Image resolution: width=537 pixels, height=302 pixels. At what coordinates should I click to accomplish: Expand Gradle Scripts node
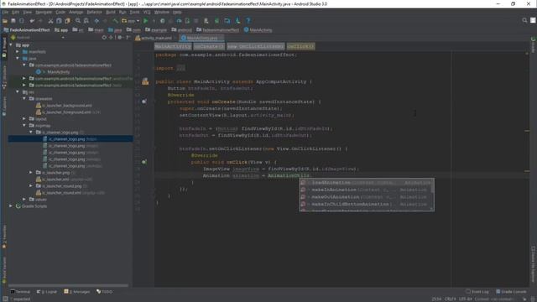click(x=11, y=206)
